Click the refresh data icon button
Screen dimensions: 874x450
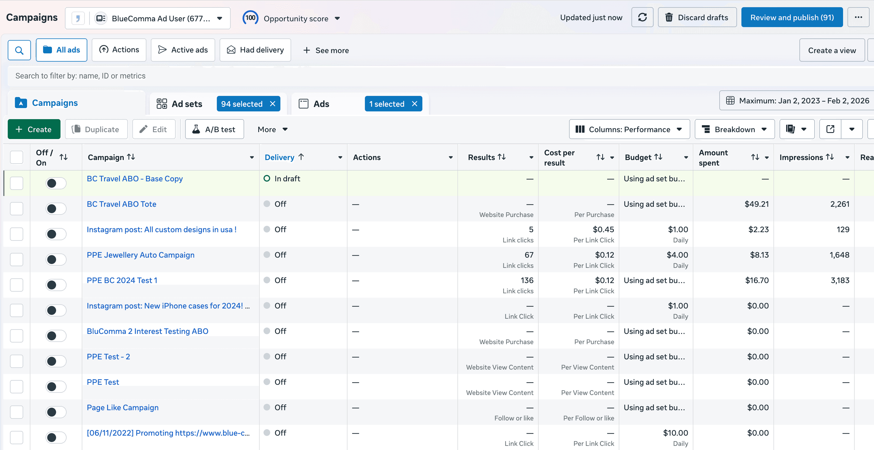coord(642,17)
